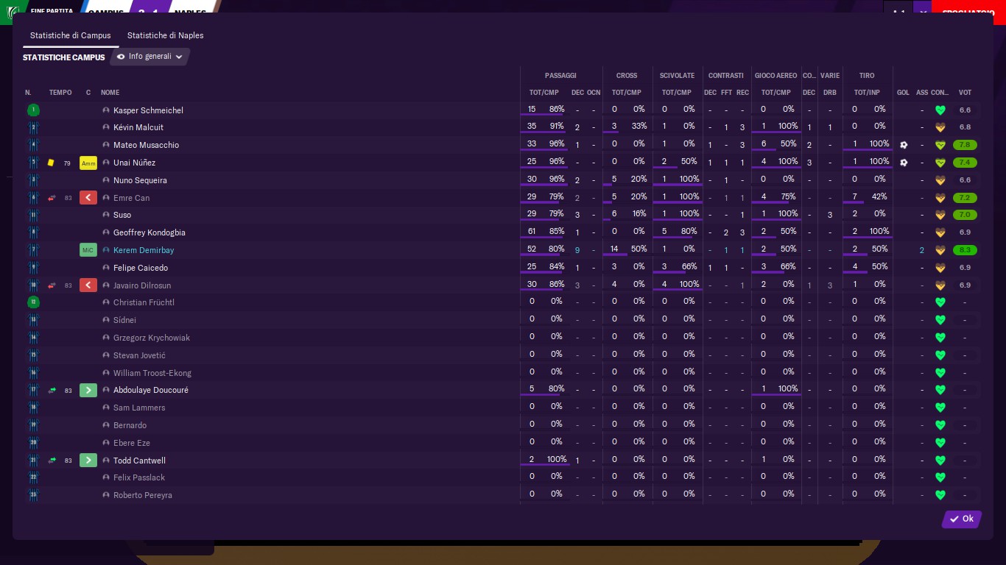This screenshot has height=565, width=1006.
Task: Switch to the 'Statistiche di Campus' tab
Action: tap(71, 35)
